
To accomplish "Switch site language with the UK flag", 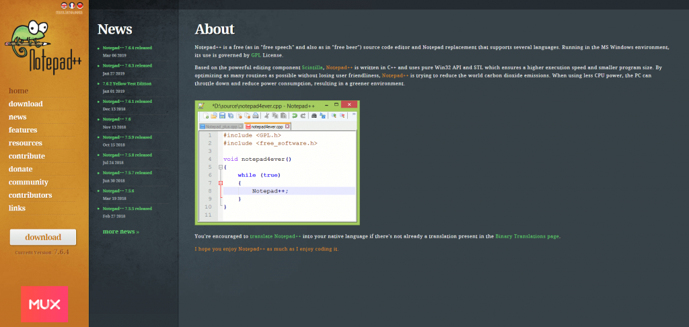I will pyautogui.click(x=63, y=5).
